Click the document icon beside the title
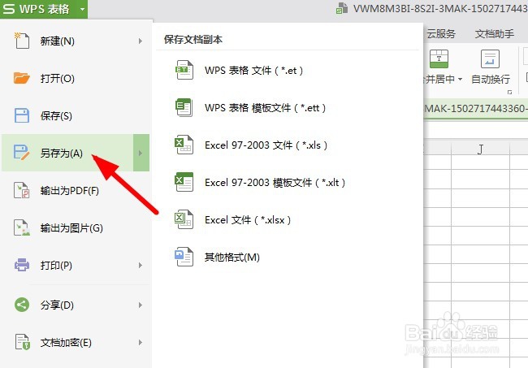 (x=342, y=8)
